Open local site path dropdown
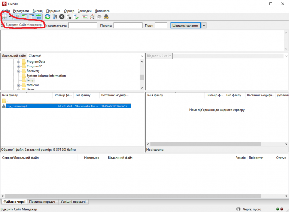Image resolution: width=289 pixels, height=212 pixels. (141, 56)
